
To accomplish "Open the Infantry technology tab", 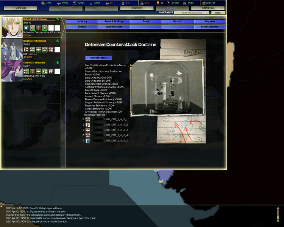I will pos(82,22).
